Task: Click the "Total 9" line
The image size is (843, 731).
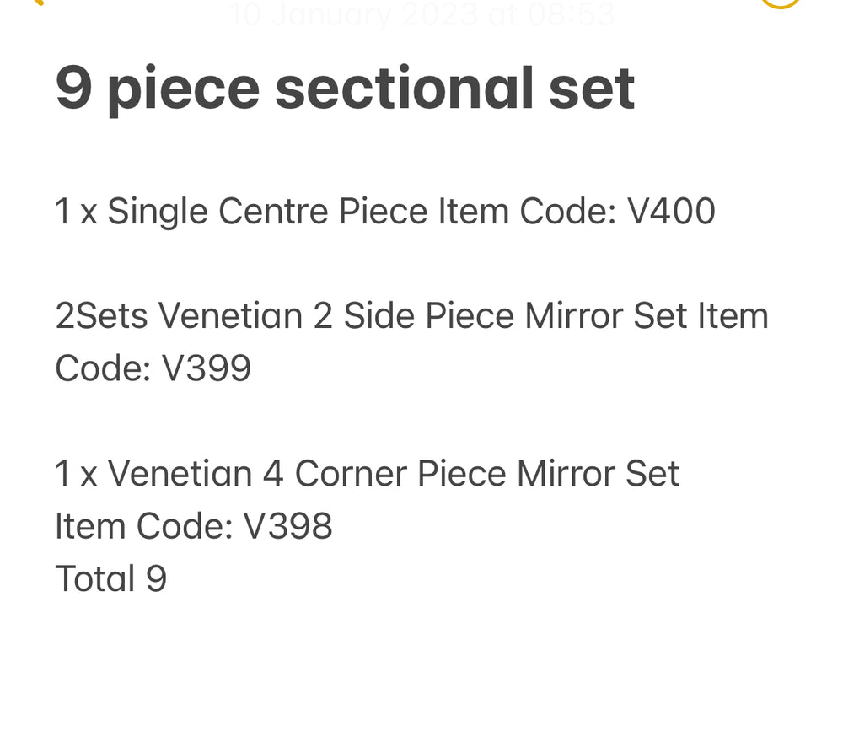Action: (110, 579)
